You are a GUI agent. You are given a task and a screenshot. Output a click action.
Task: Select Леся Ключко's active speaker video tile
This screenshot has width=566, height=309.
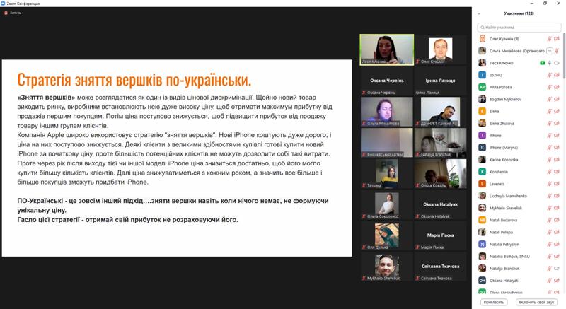386,49
